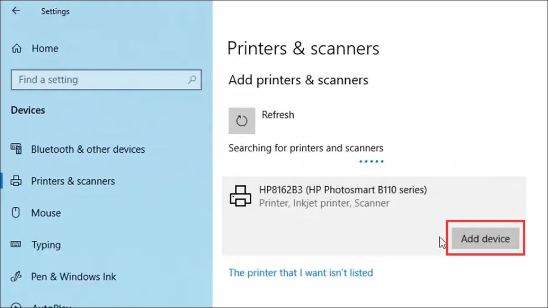Open "The printer that I want isn't listed"

[x=300, y=273]
